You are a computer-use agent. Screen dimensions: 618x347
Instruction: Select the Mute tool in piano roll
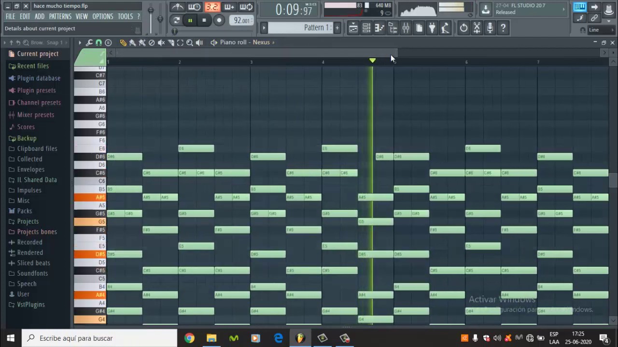161,42
